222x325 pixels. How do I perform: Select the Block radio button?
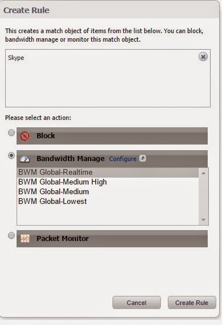point(11,133)
